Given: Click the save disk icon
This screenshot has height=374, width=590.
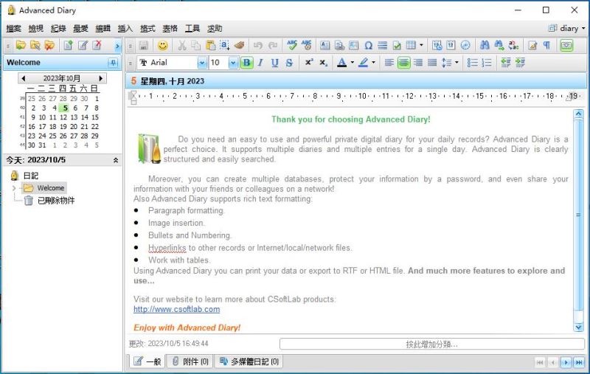Looking at the screenshot, I should 143,46.
